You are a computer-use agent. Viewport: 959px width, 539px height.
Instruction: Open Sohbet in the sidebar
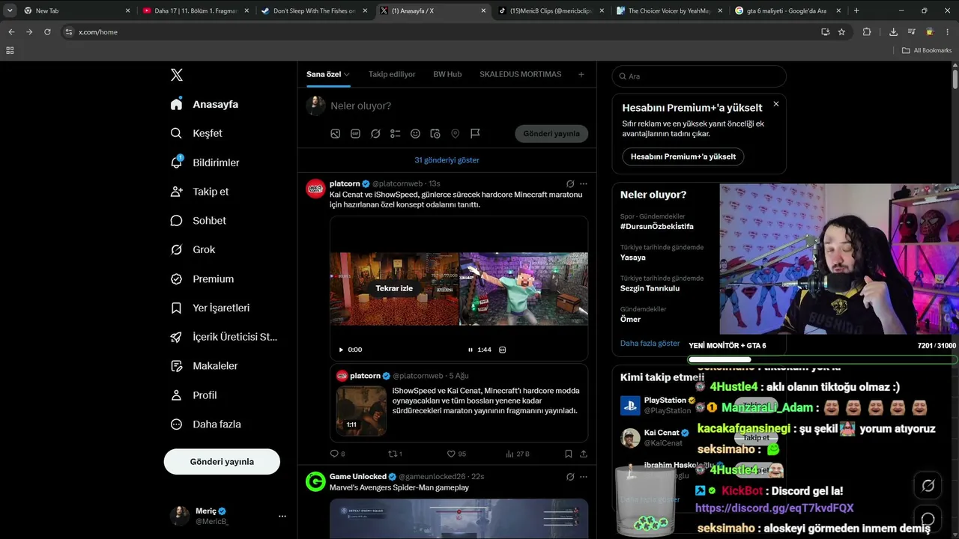click(x=198, y=221)
